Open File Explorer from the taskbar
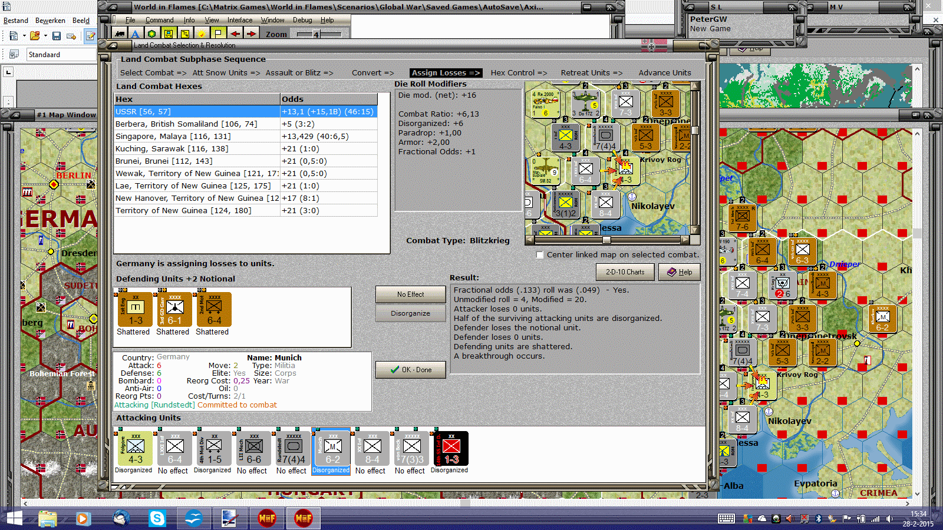Viewport: 943px width, 530px height. (x=48, y=518)
